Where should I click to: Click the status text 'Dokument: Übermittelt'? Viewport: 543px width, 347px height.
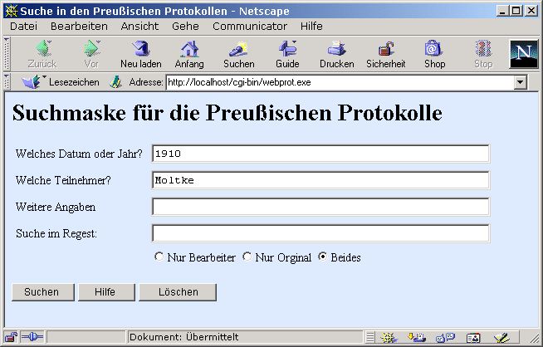pyautogui.click(x=183, y=337)
